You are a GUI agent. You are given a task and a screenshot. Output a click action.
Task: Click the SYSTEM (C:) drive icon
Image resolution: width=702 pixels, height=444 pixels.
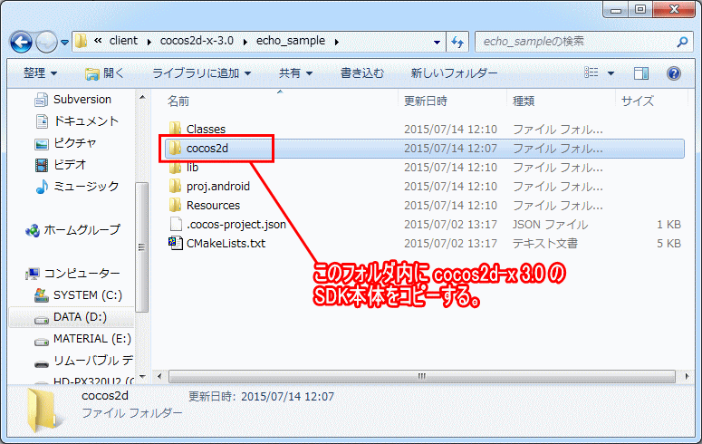tap(41, 295)
